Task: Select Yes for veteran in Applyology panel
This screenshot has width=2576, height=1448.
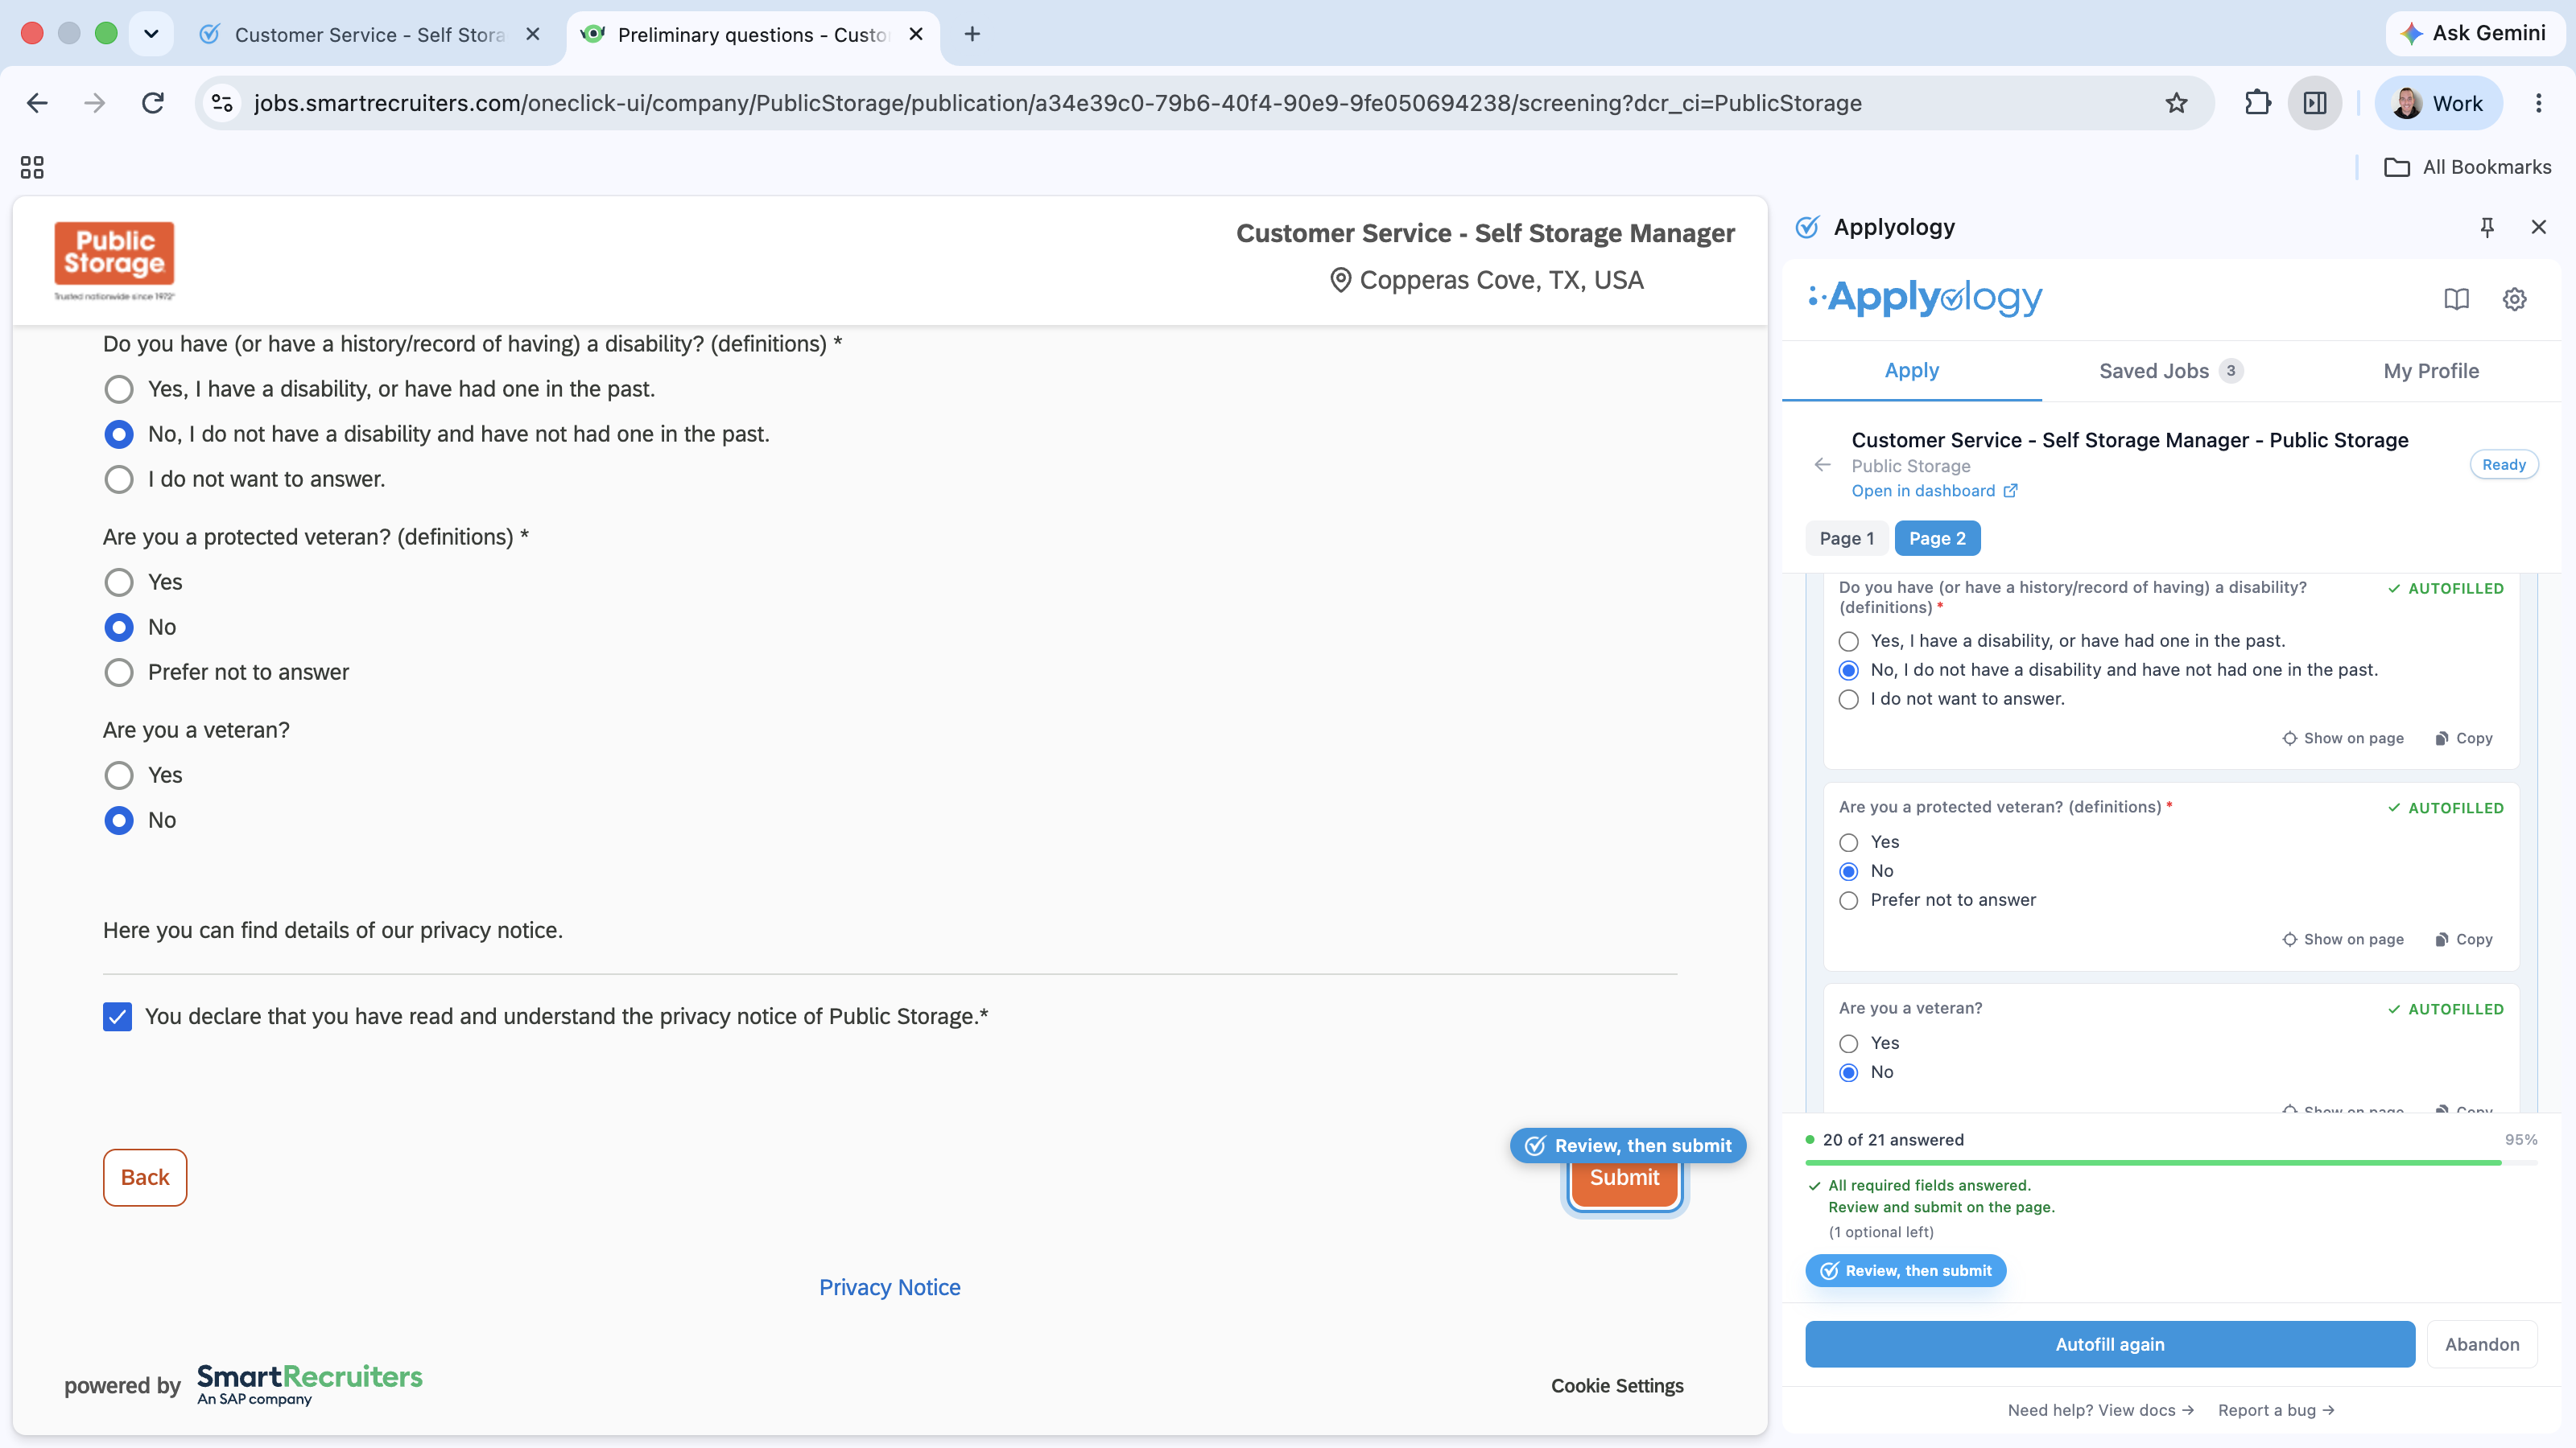Action: coord(1848,1043)
